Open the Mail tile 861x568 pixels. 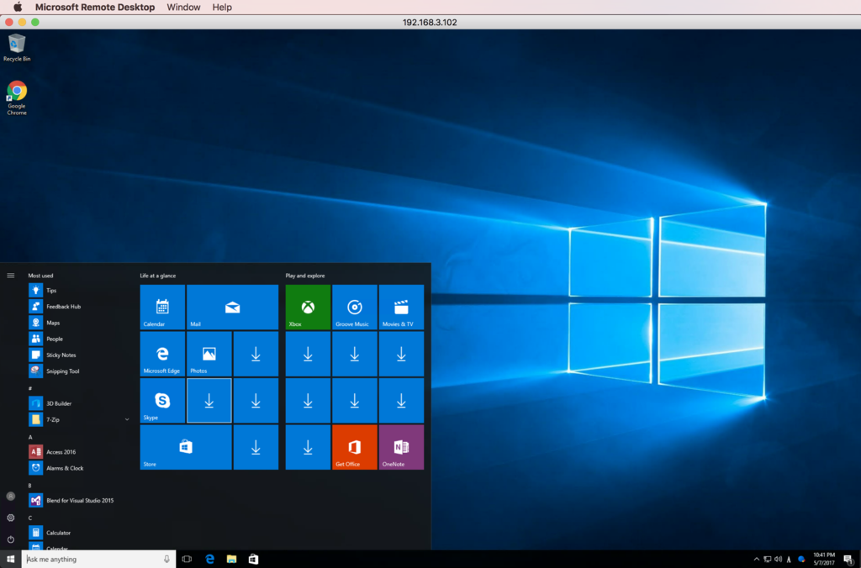tap(232, 307)
